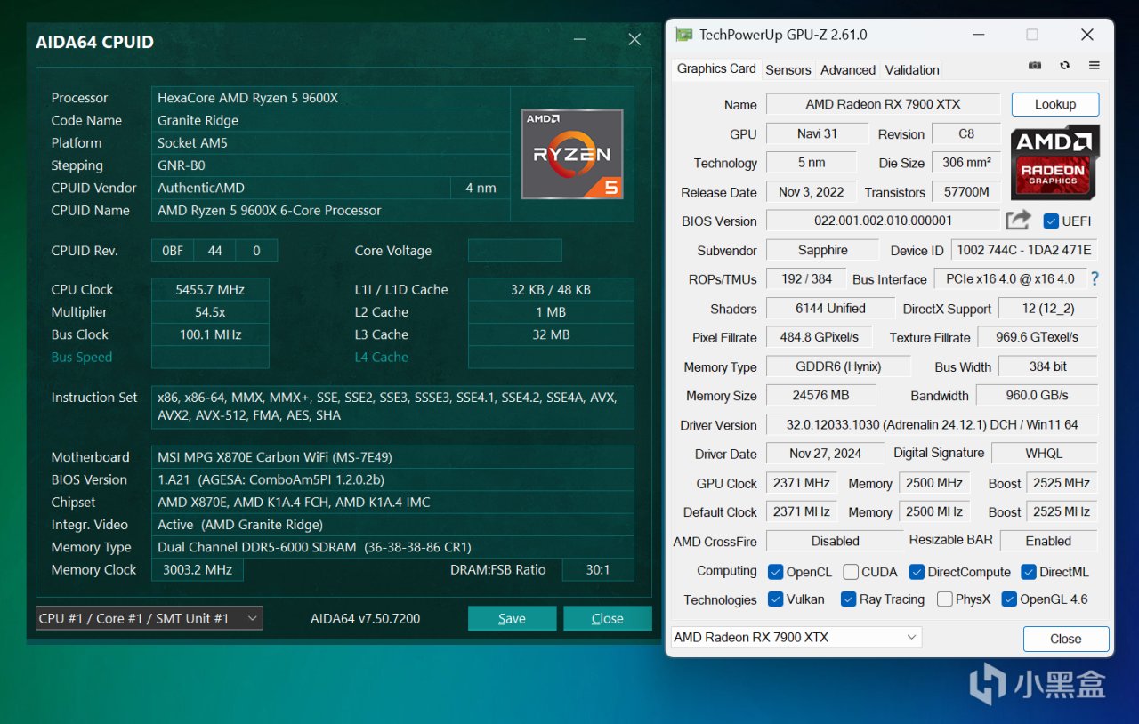This screenshot has width=1139, height=724.
Task: Open the Advanced tab
Action: [848, 69]
